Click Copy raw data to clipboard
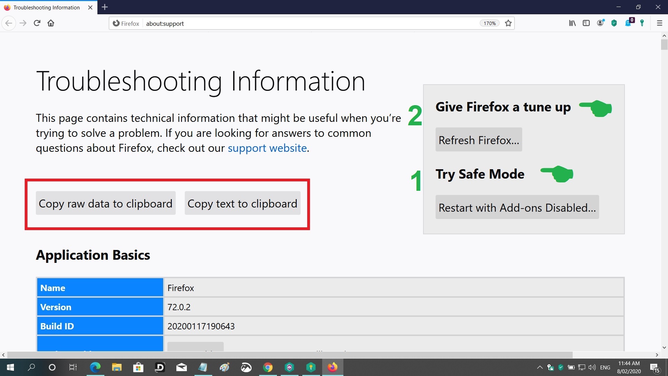This screenshot has width=668, height=376. (105, 203)
